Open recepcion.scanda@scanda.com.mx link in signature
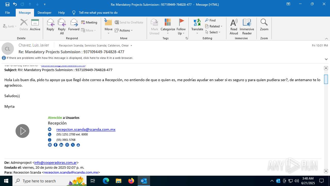330x186 pixels. pos(86,129)
